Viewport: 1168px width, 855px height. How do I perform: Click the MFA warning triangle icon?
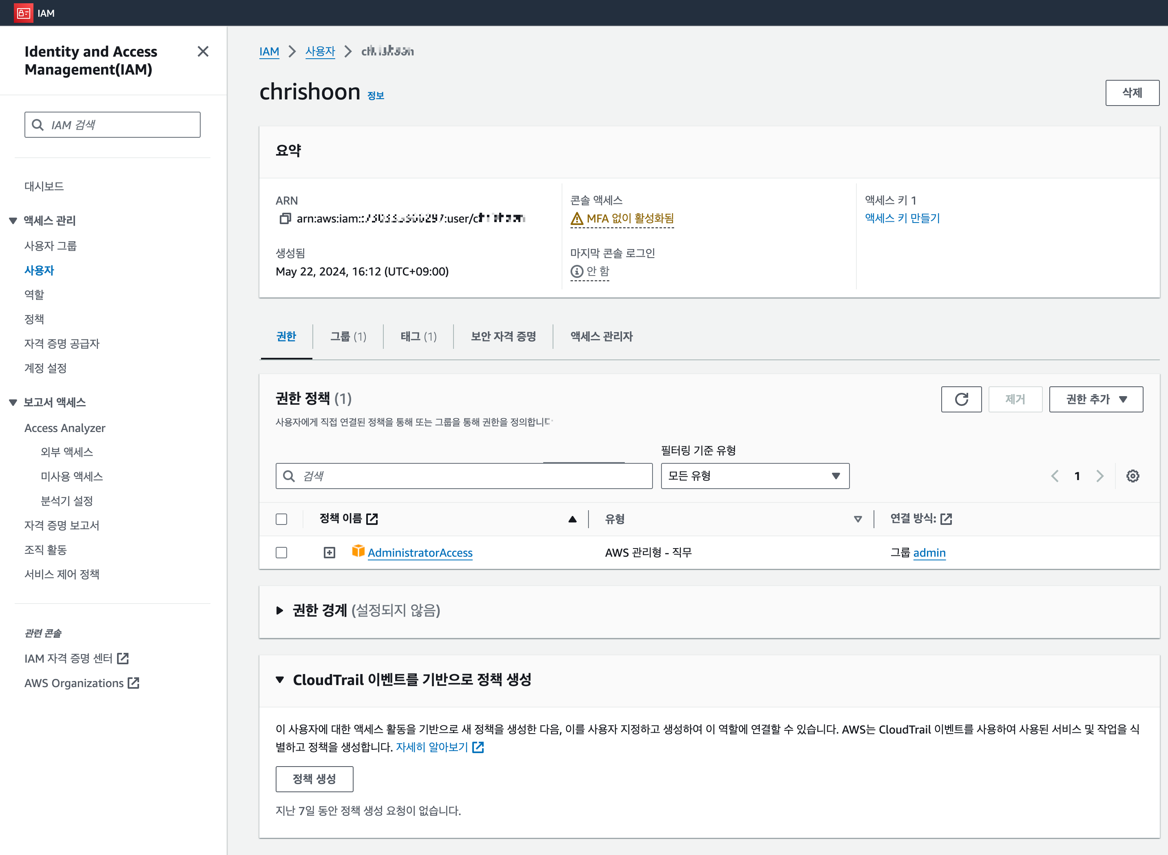[577, 219]
